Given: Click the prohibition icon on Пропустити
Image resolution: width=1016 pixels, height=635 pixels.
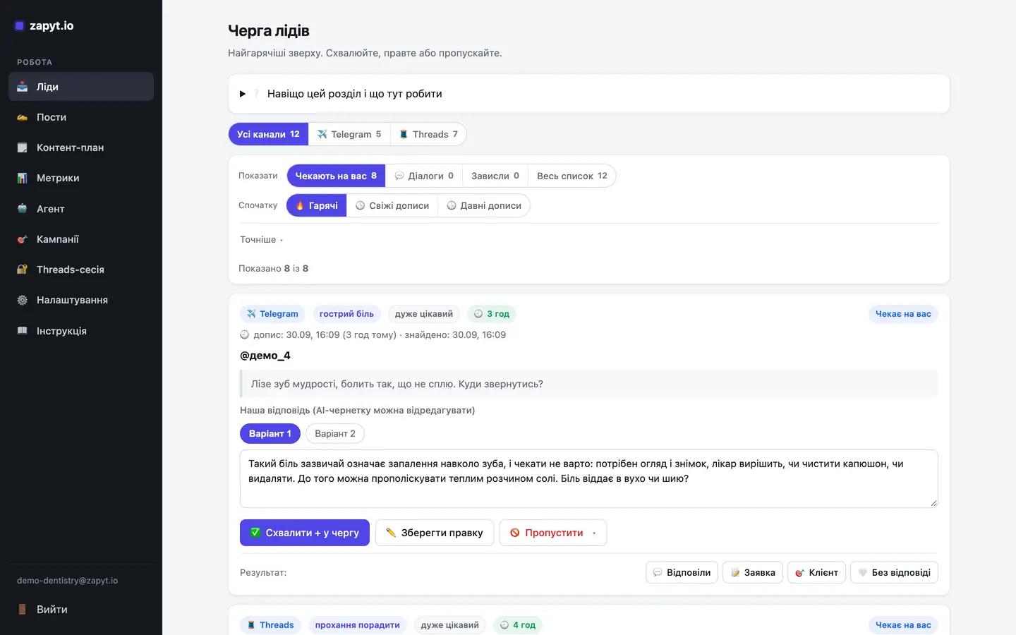Looking at the screenshot, I should 515,533.
